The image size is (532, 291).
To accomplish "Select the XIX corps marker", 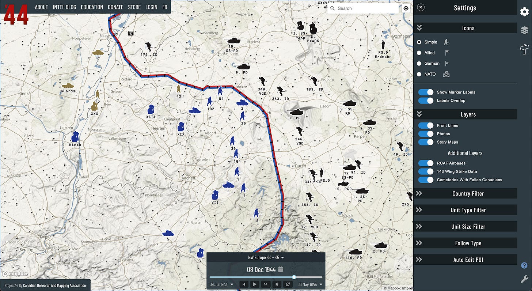I will tap(181, 127).
